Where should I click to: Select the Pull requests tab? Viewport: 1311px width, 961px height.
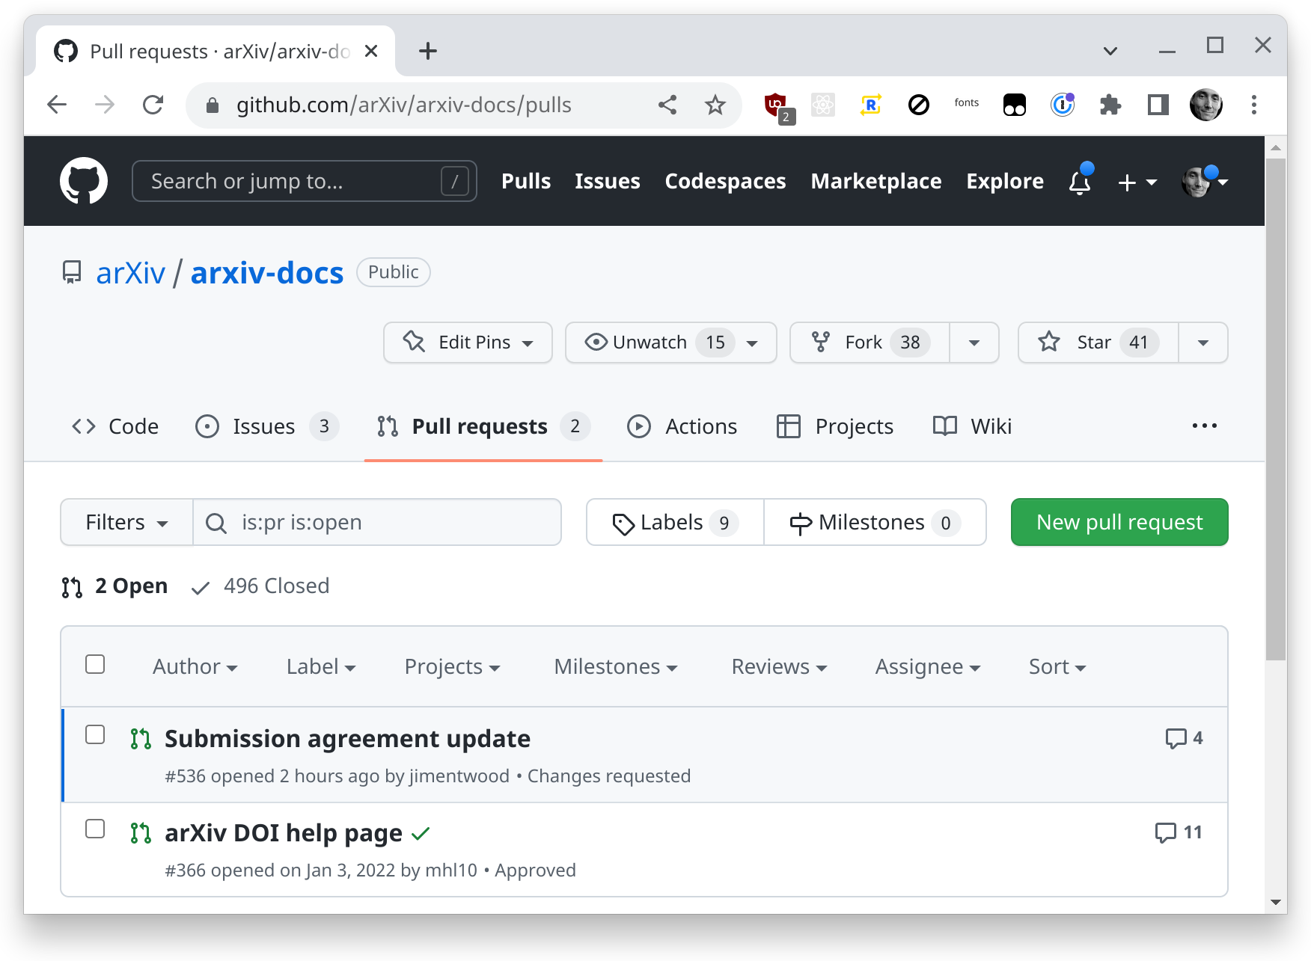click(483, 426)
